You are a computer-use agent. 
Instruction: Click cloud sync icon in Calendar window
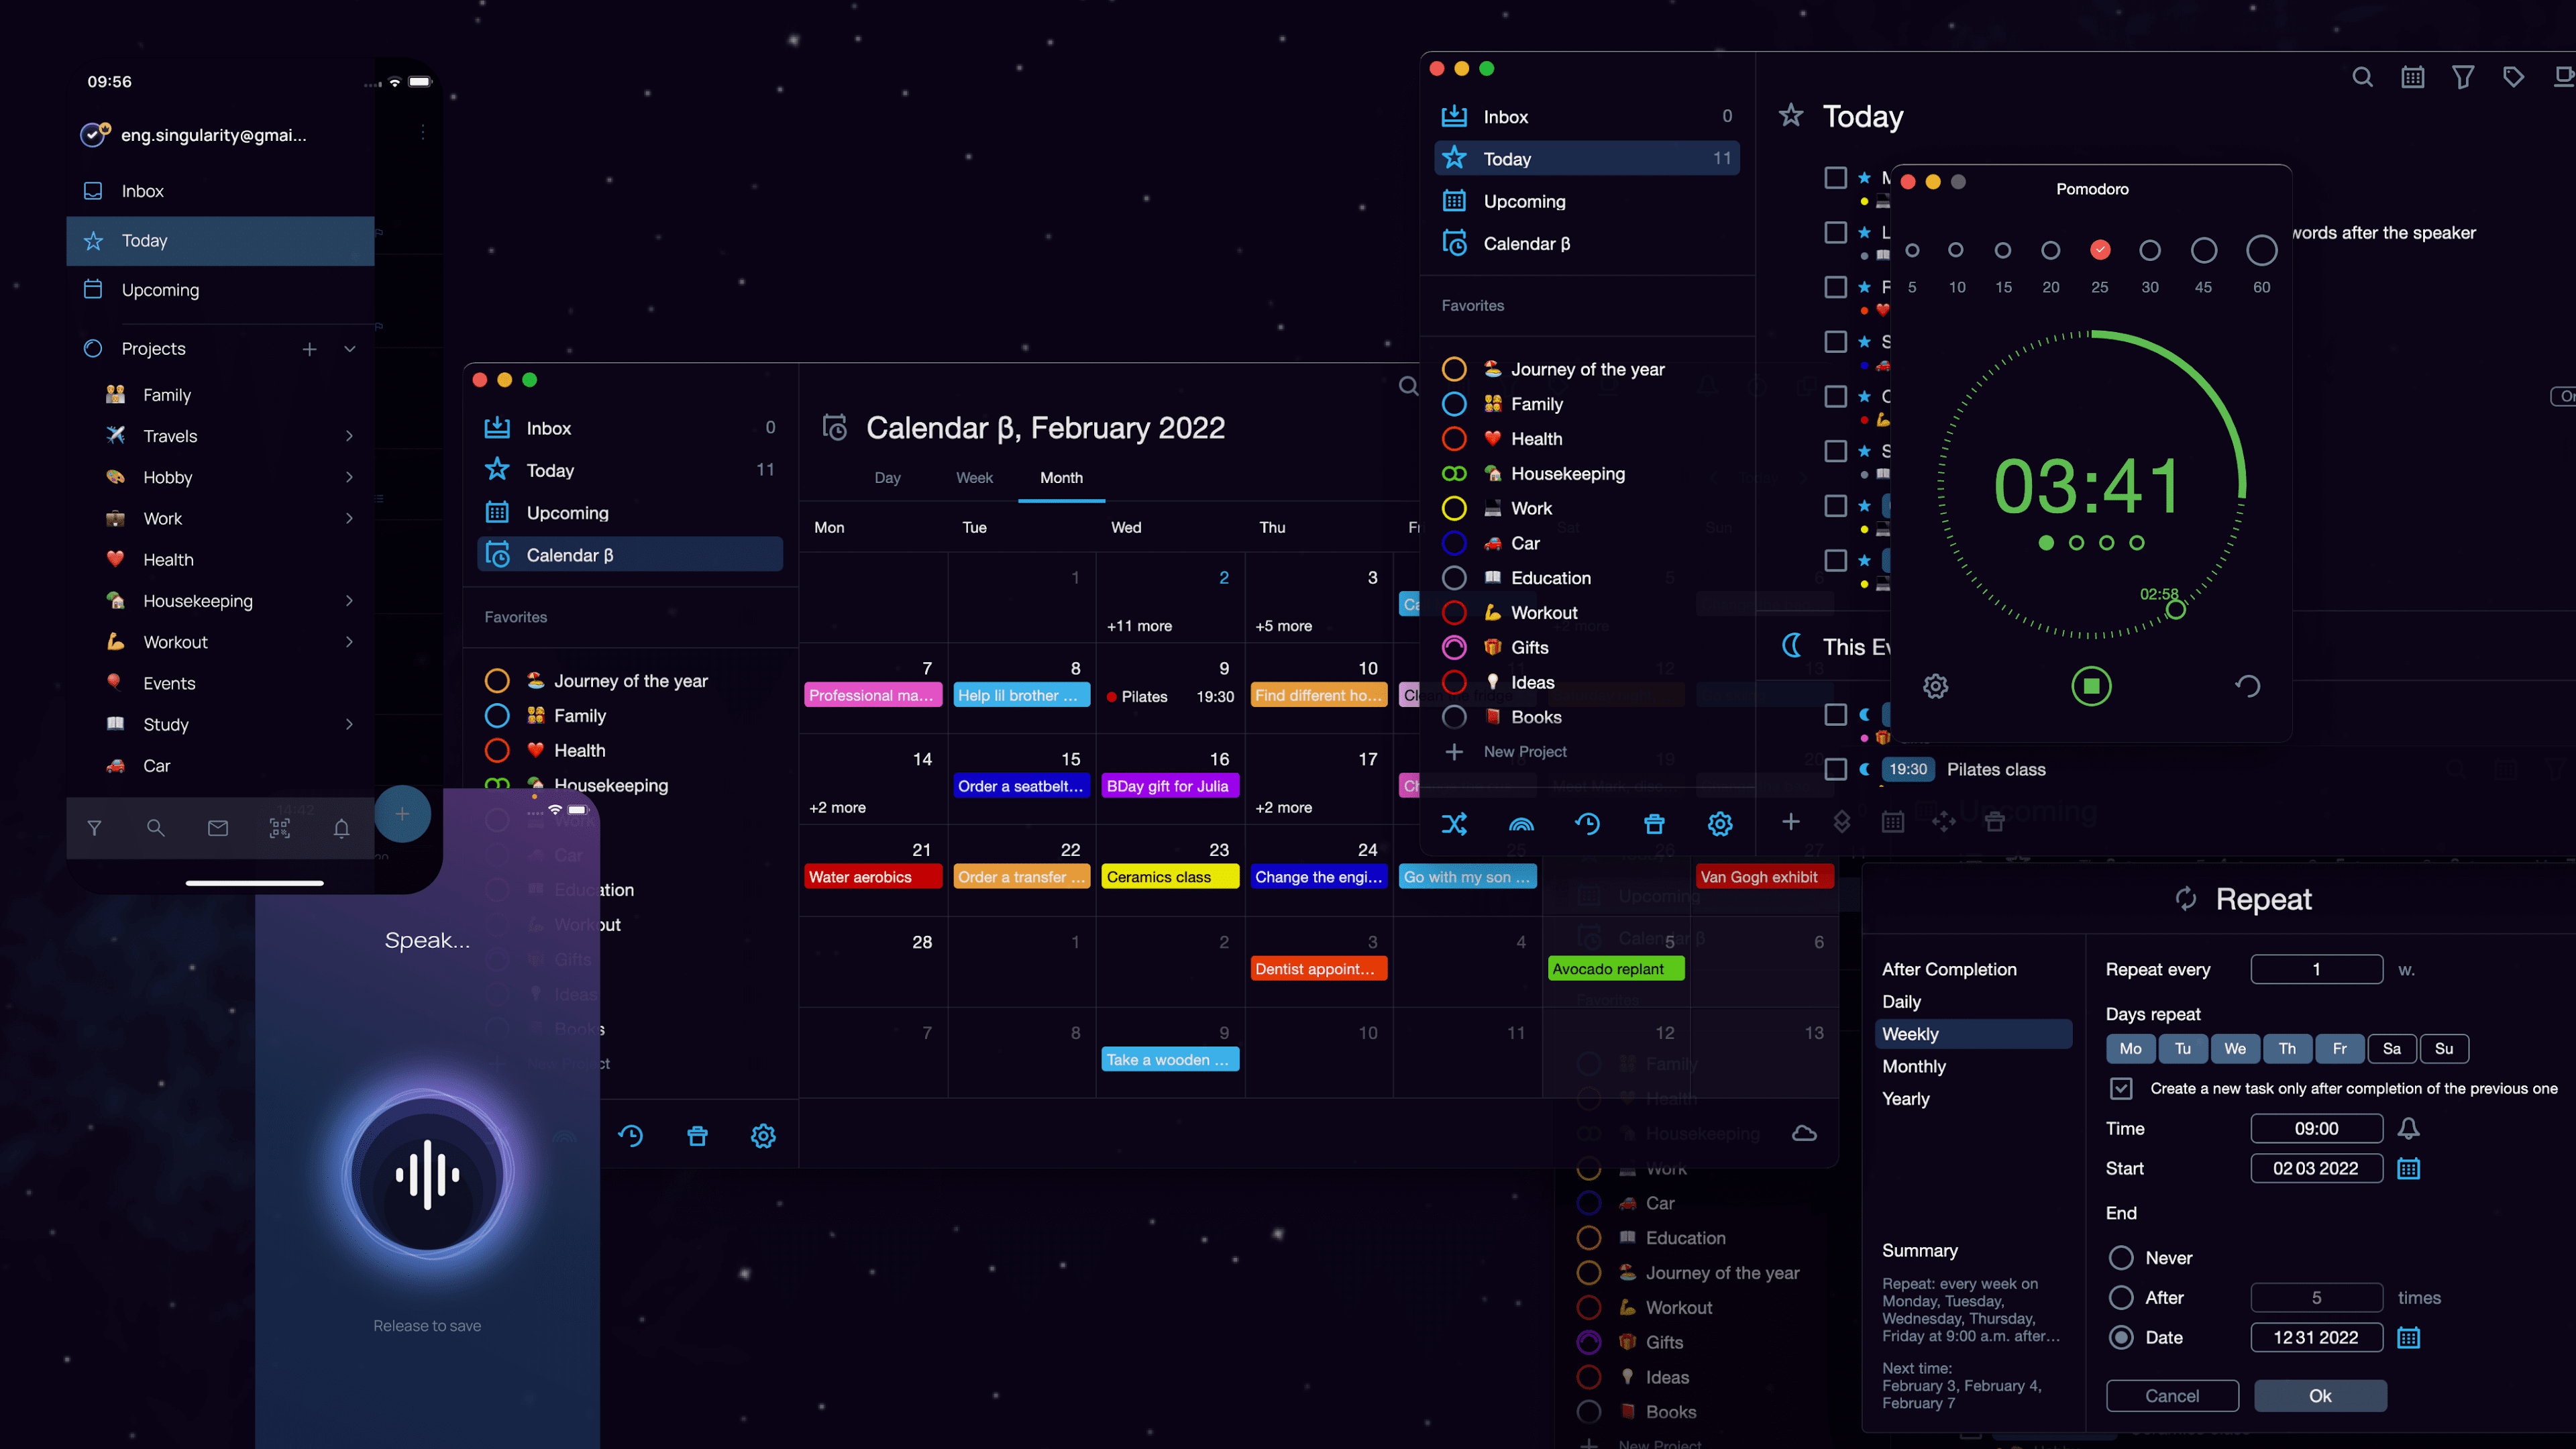pos(1804,1133)
